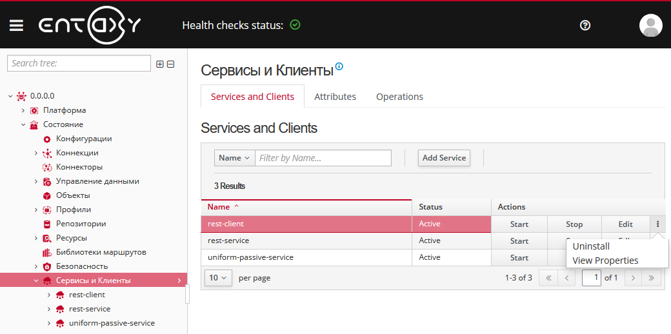The height and width of the screenshot is (334, 671).
Task: Switch to the Attributes tab
Action: 335,97
